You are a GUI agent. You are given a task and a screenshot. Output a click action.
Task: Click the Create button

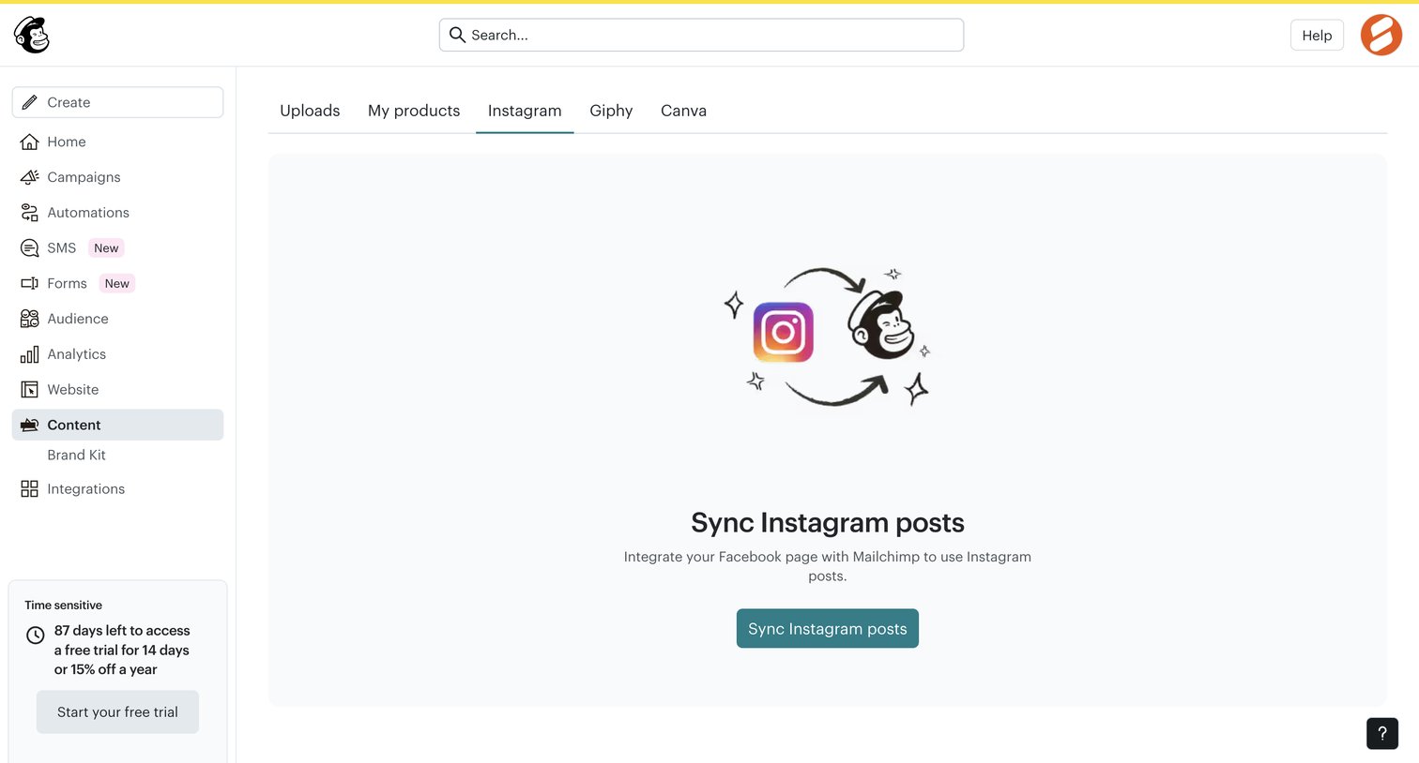[117, 102]
